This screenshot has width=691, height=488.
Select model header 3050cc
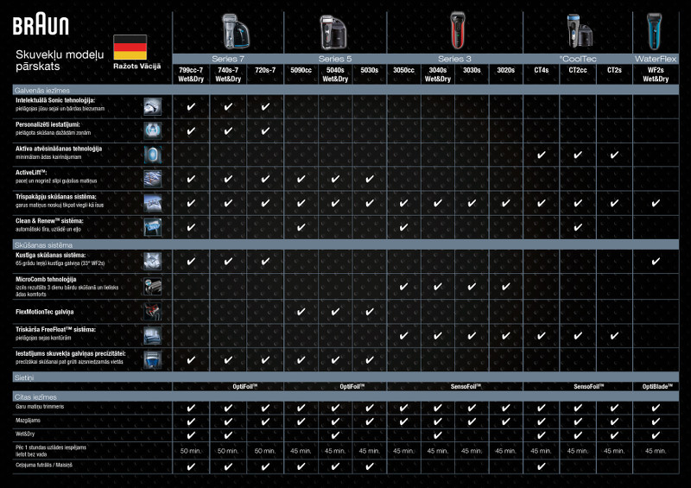click(x=403, y=70)
